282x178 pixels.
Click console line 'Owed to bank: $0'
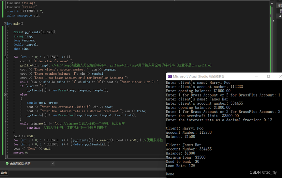(183, 161)
